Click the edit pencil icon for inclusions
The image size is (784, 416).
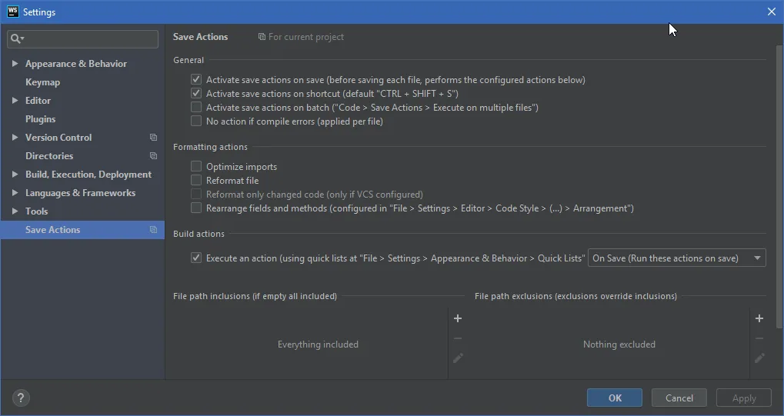pos(458,358)
